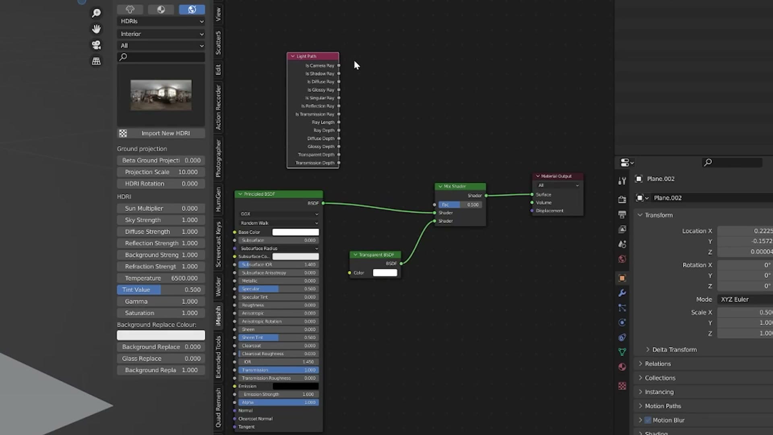Open the View Layer properties icon
This screenshot has height=435, width=773.
click(x=622, y=229)
